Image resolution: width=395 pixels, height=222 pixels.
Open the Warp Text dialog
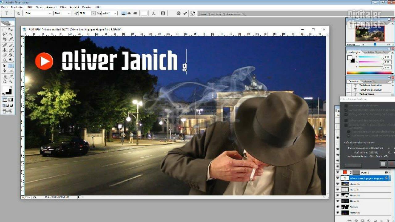click(x=153, y=13)
